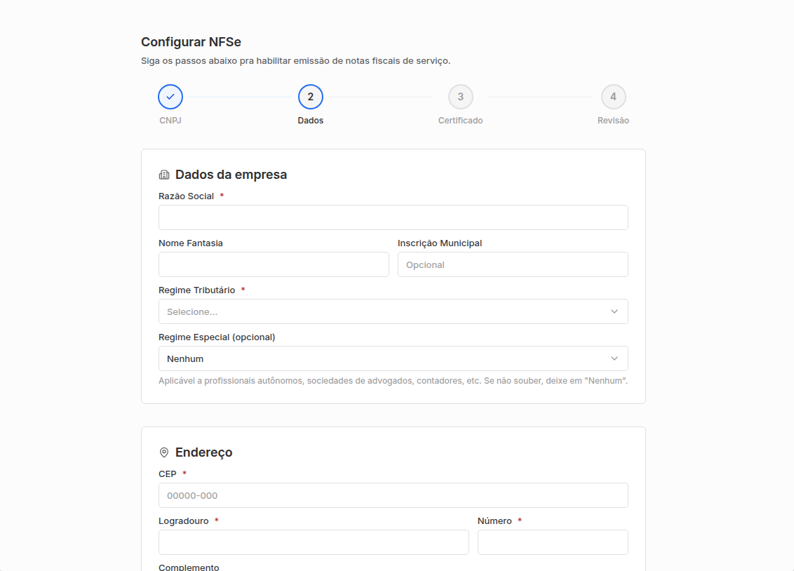The width and height of the screenshot is (794, 571).
Task: Click the Razão Social label
Action: 187,196
